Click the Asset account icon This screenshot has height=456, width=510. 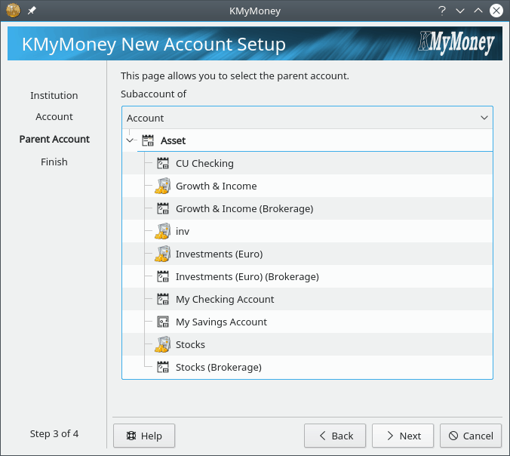(148, 140)
